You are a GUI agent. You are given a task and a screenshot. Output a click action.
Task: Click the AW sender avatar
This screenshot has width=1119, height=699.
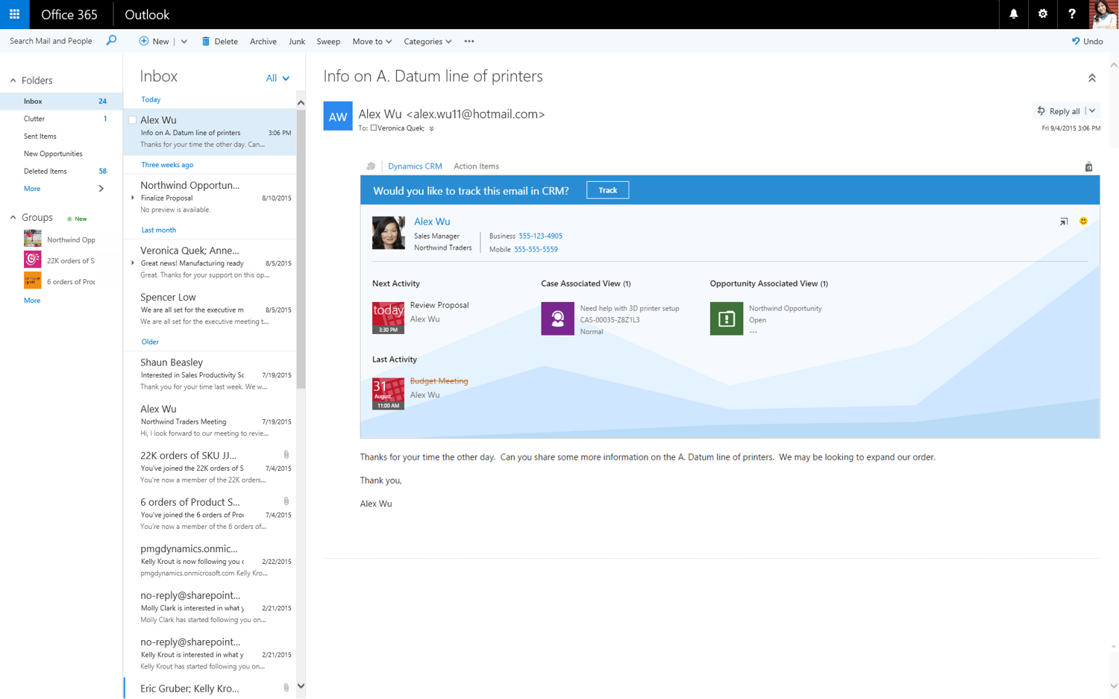click(x=337, y=116)
